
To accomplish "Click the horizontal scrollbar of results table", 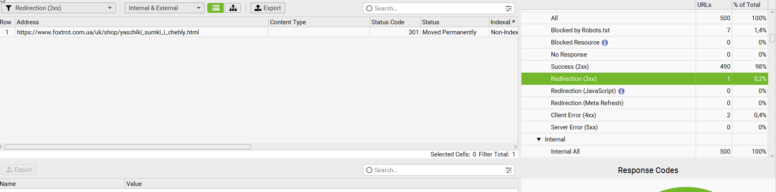I will tap(128, 147).
